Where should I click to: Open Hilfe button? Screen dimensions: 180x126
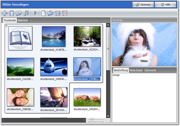pos(165,5)
